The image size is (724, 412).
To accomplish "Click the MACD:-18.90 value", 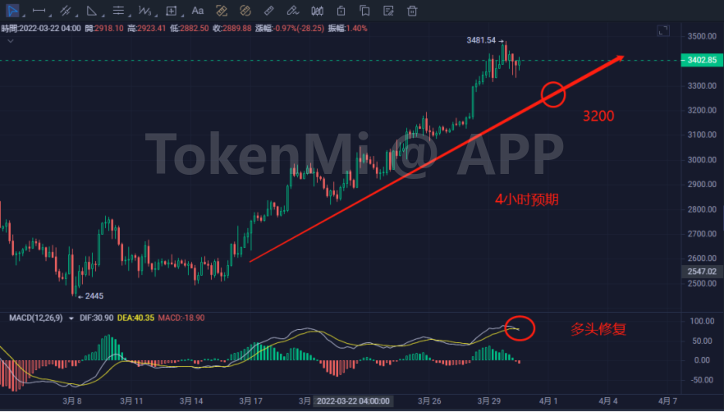I will click(181, 318).
